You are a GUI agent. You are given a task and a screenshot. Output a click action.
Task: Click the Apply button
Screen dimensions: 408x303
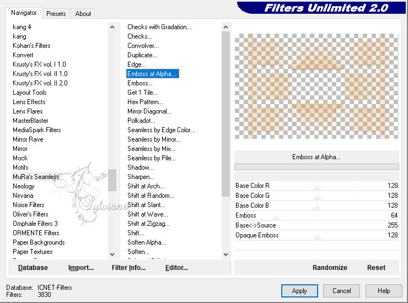[299, 291]
